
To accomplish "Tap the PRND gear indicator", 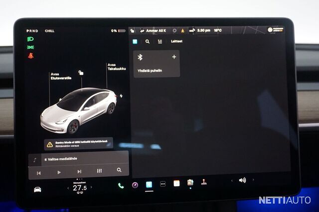I will pyautogui.click(x=32, y=31).
